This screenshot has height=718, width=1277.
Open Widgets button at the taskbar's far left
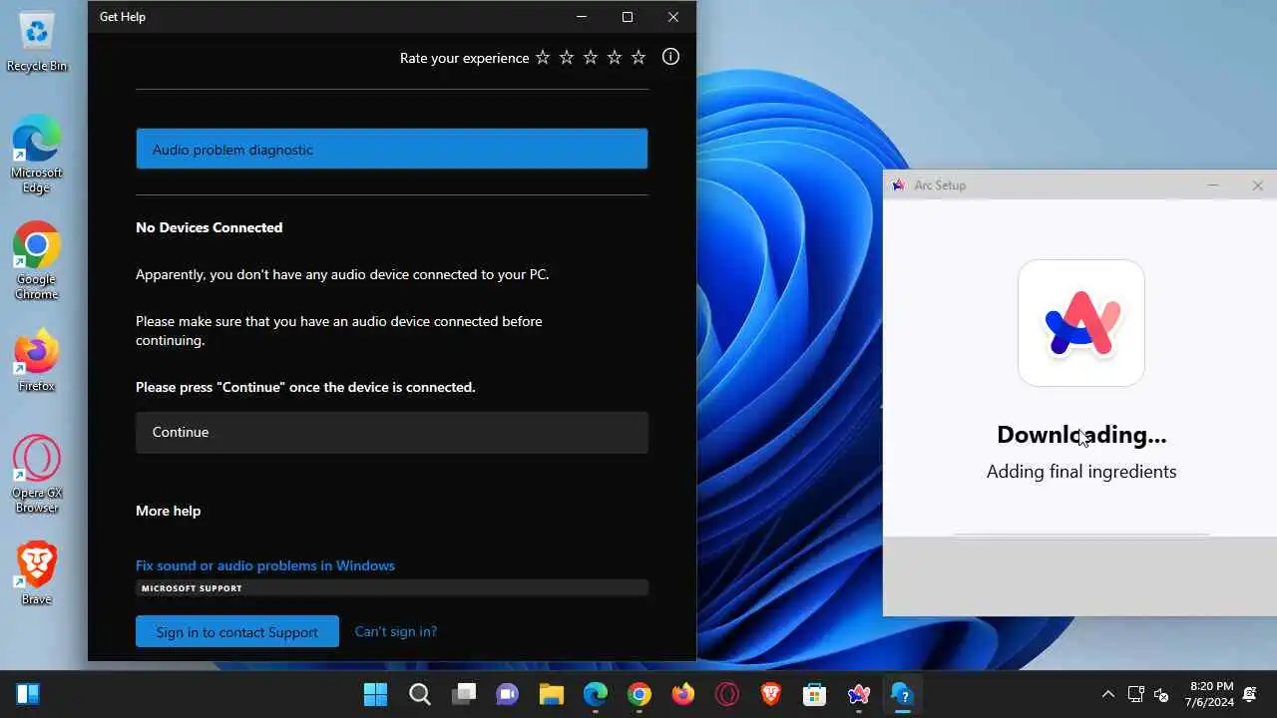pos(28,694)
